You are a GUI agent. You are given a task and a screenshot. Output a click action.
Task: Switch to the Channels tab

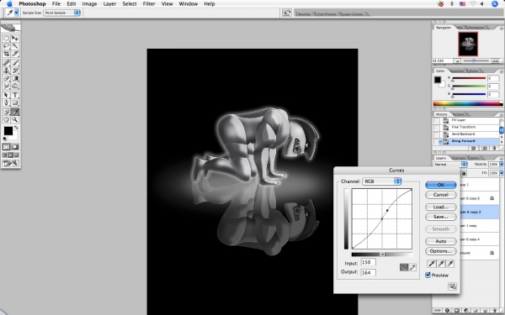coord(459,158)
